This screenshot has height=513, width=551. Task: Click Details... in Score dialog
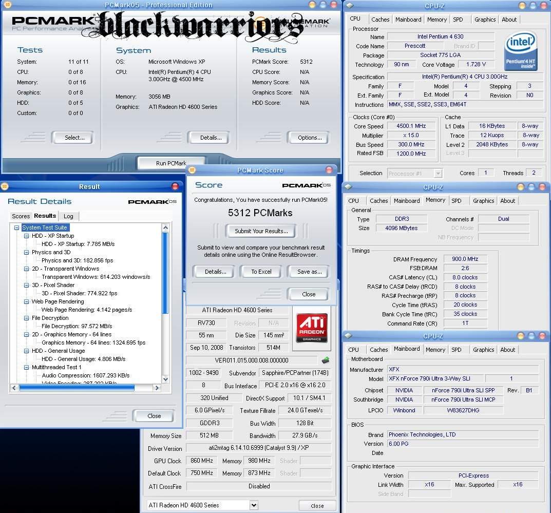pos(214,272)
